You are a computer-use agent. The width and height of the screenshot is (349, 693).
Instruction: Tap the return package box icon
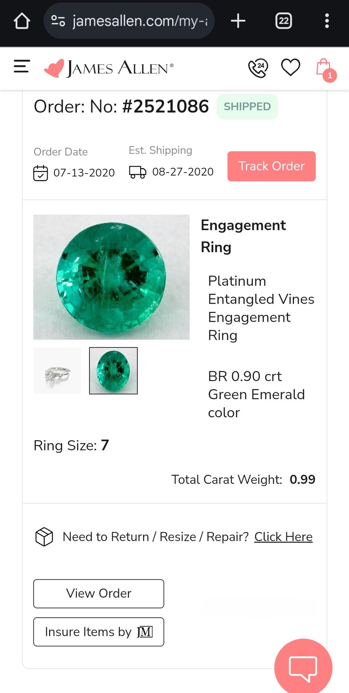tap(44, 537)
